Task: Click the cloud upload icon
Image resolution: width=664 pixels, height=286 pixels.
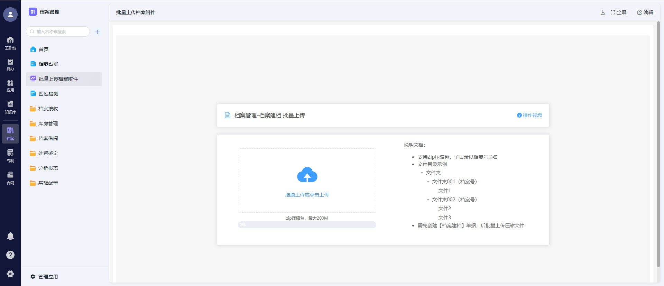Action: coord(307,175)
